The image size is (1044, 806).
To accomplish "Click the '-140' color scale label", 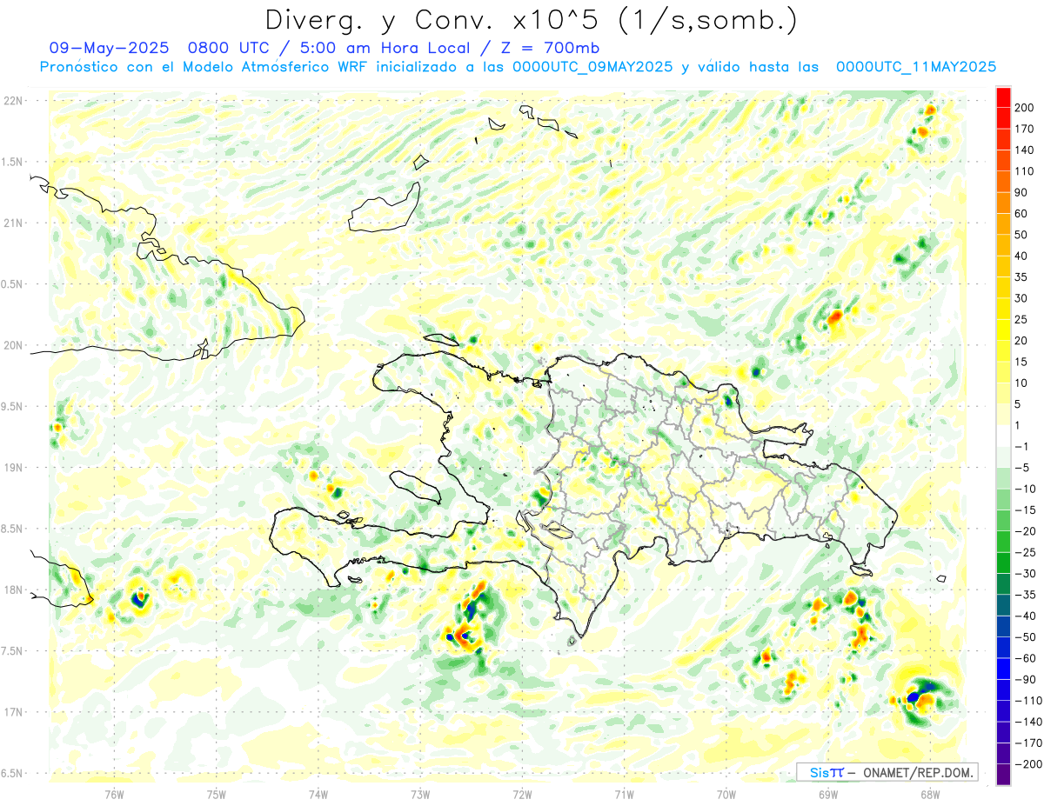I will coord(1028,722).
